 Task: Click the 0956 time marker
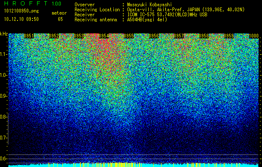coord(154,36)
